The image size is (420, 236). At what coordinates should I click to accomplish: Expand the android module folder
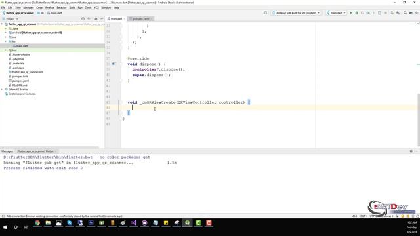click(x=6, y=33)
